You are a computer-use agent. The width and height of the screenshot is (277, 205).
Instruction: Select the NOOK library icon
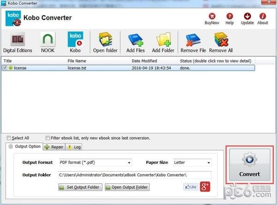coord(48,39)
